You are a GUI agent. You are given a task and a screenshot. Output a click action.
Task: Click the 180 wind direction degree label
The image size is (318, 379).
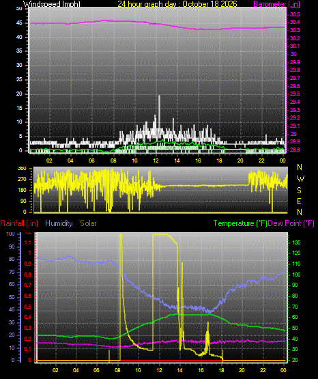pos(23,191)
